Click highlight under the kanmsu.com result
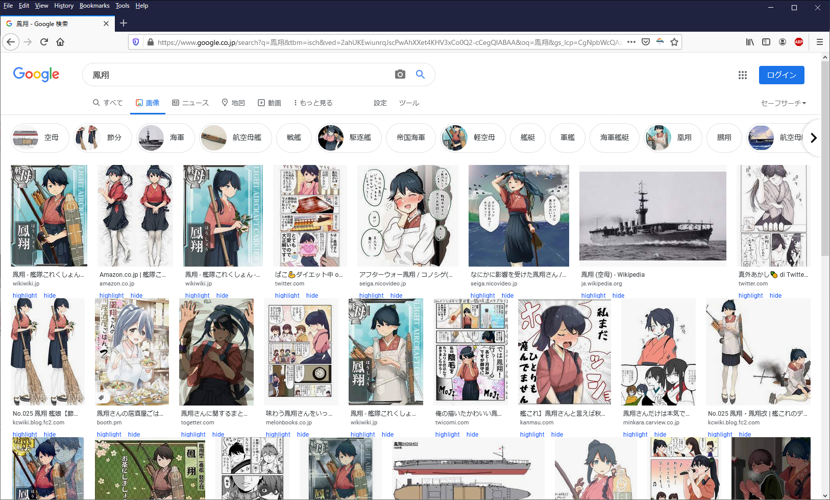Image resolution: width=830 pixels, height=500 pixels. pyautogui.click(x=532, y=435)
